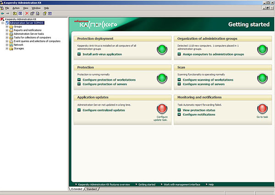Click red status light in Application updates
Viewport: 275px width, 195px height.
coord(162,108)
